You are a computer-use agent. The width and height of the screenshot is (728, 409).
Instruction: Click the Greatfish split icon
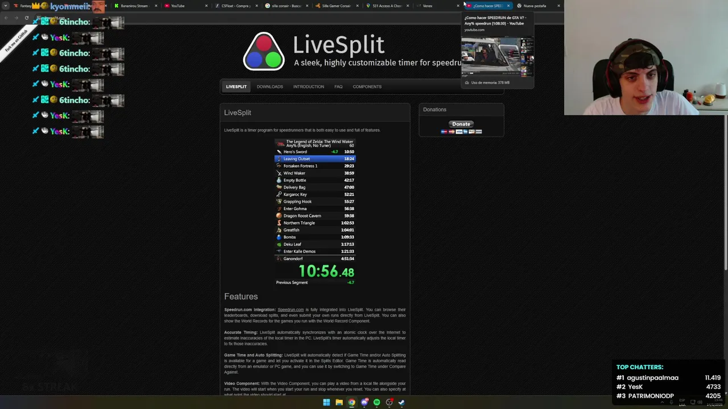click(279, 230)
